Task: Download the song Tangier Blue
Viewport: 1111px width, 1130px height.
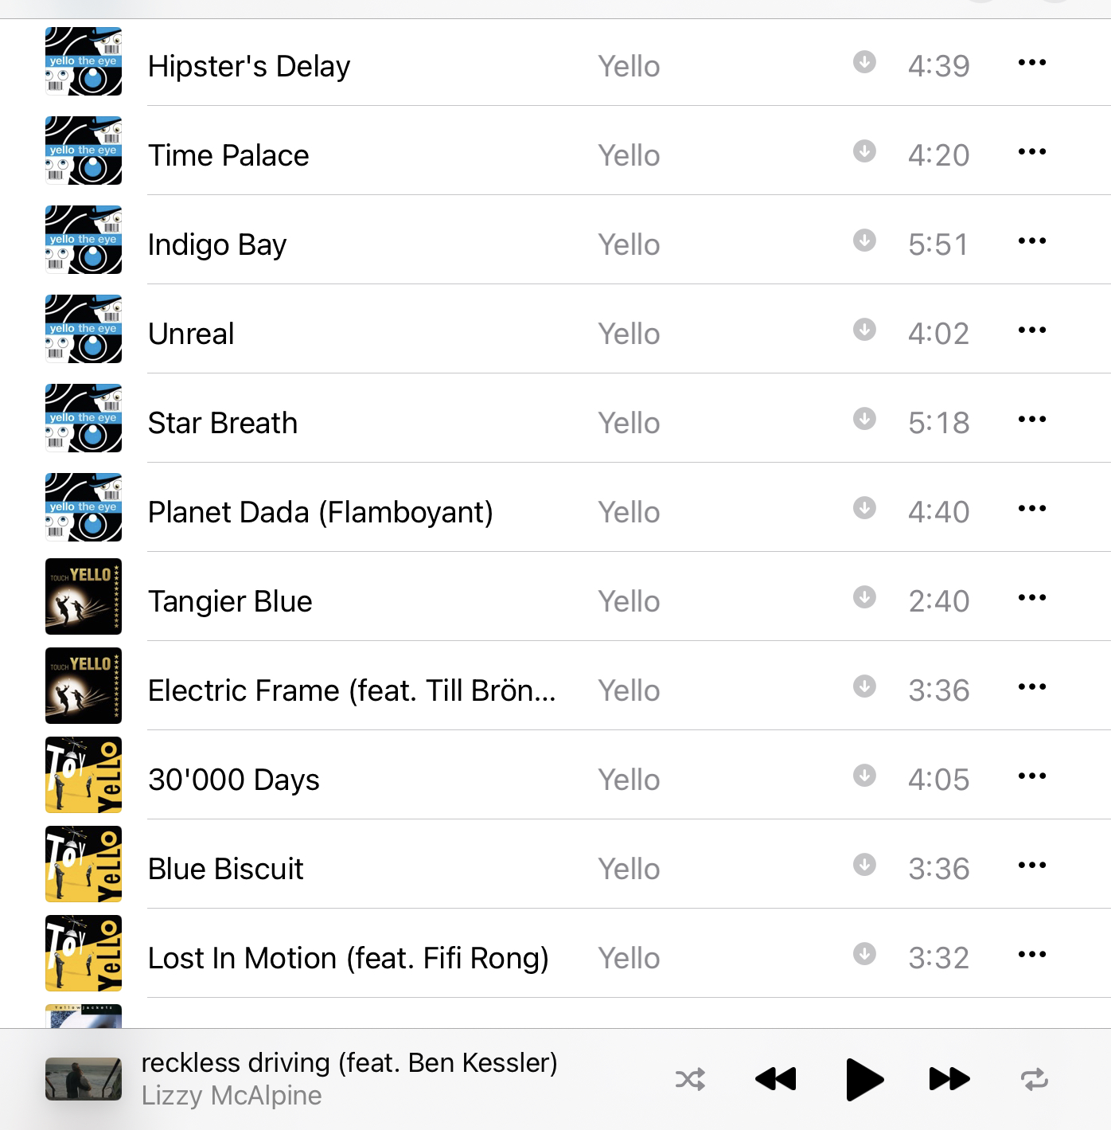Action: coord(864,597)
